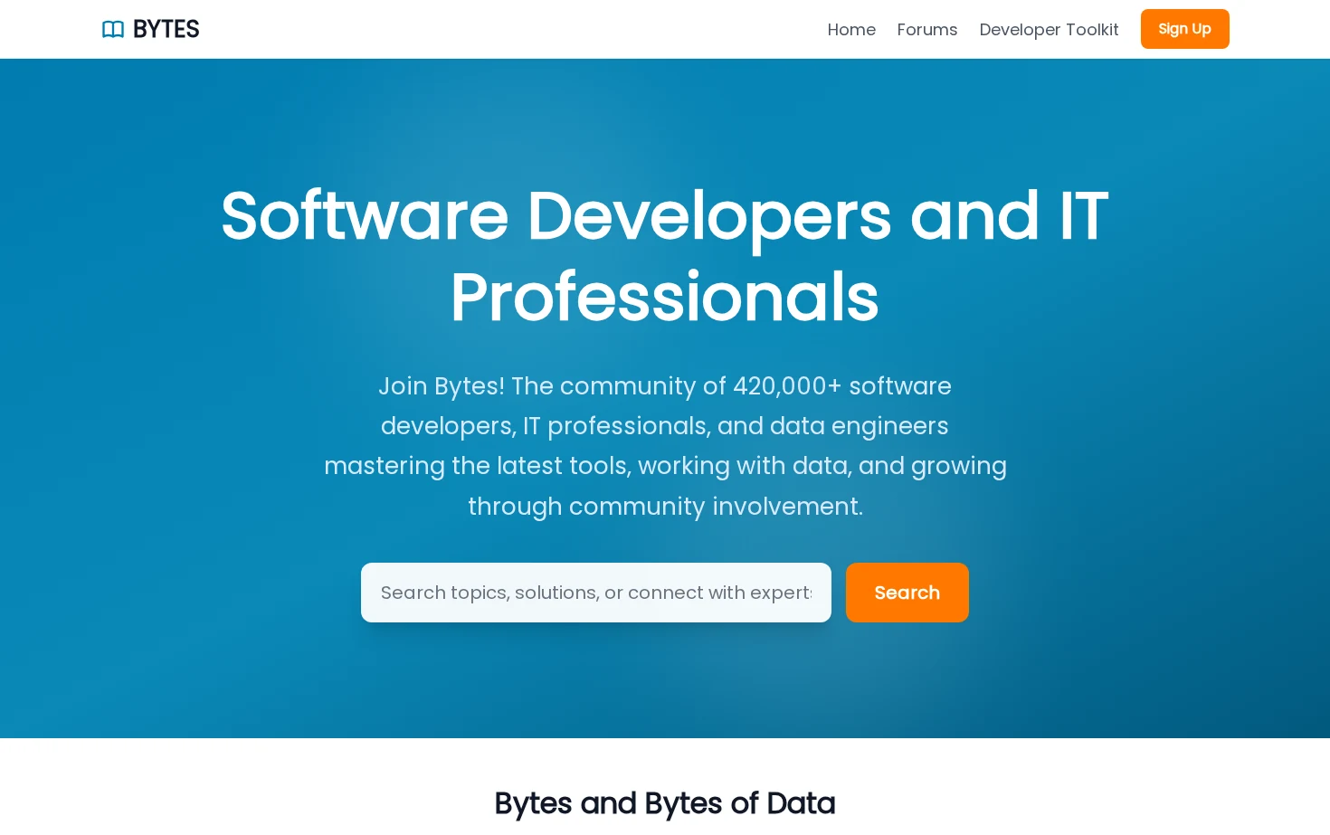Go to the Forums page
The width and height of the screenshot is (1330, 835).
(926, 29)
